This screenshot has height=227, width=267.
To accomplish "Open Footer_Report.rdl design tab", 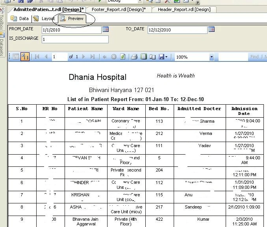I will click(x=119, y=9).
